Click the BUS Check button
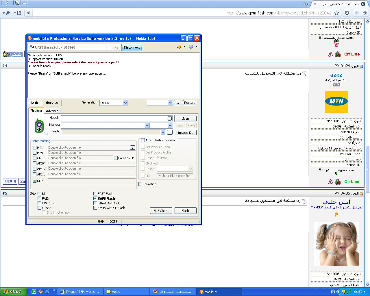370x296 pixels. 161,211
